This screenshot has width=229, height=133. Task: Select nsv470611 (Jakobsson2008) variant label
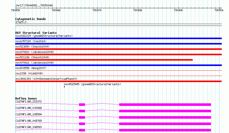(x=35, y=63)
